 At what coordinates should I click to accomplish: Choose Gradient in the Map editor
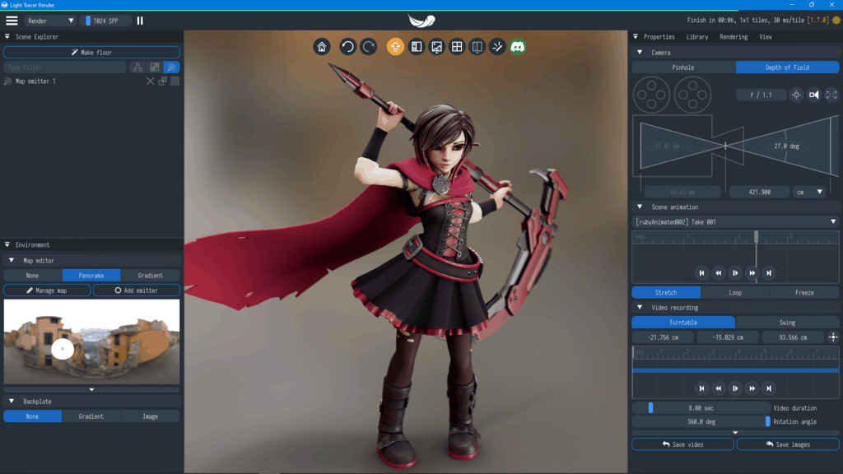click(150, 276)
